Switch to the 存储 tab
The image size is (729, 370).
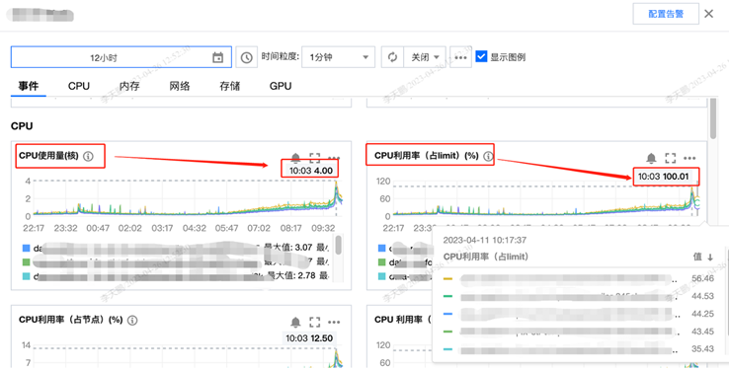click(x=230, y=86)
